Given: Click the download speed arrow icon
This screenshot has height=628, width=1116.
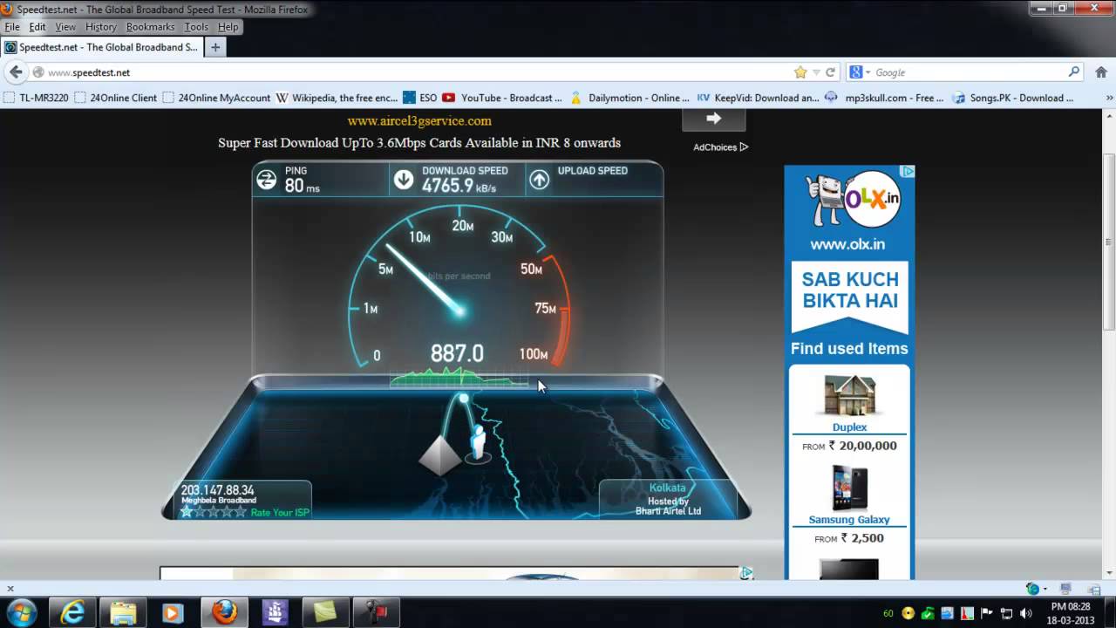Looking at the screenshot, I should point(403,180).
